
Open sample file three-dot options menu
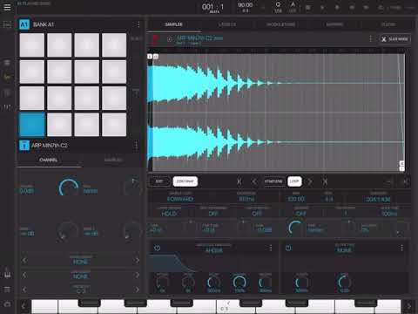point(370,38)
